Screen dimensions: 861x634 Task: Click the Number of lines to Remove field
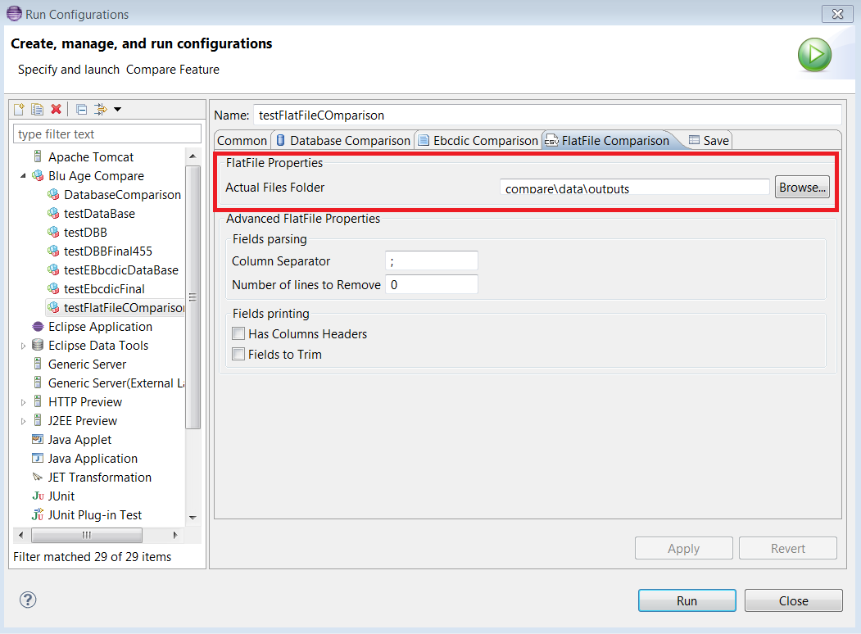[432, 284]
